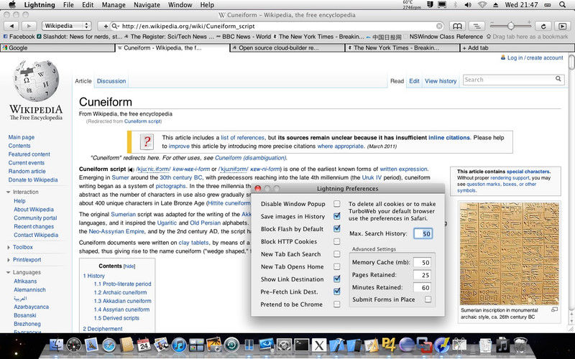This screenshot has height=359, width=575.
Task: Switch to Open source cloud-builder tab
Action: click(x=287, y=48)
